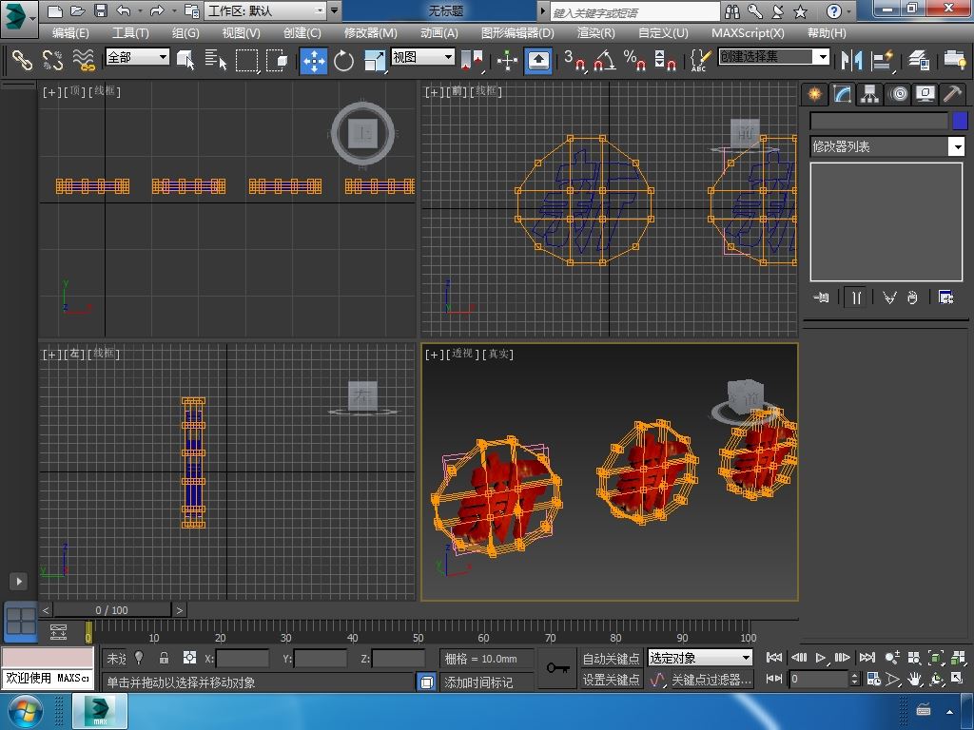Click 设置关键点 Set Key button

point(611,680)
